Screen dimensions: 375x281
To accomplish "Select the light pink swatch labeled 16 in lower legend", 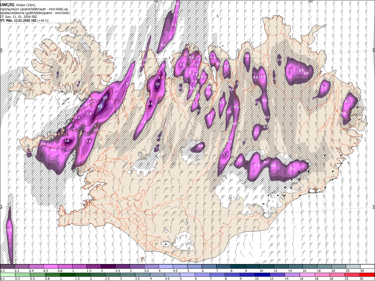I will tap(307, 275).
